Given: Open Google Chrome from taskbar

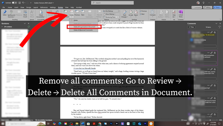Looking at the screenshot, I should 100,123.
